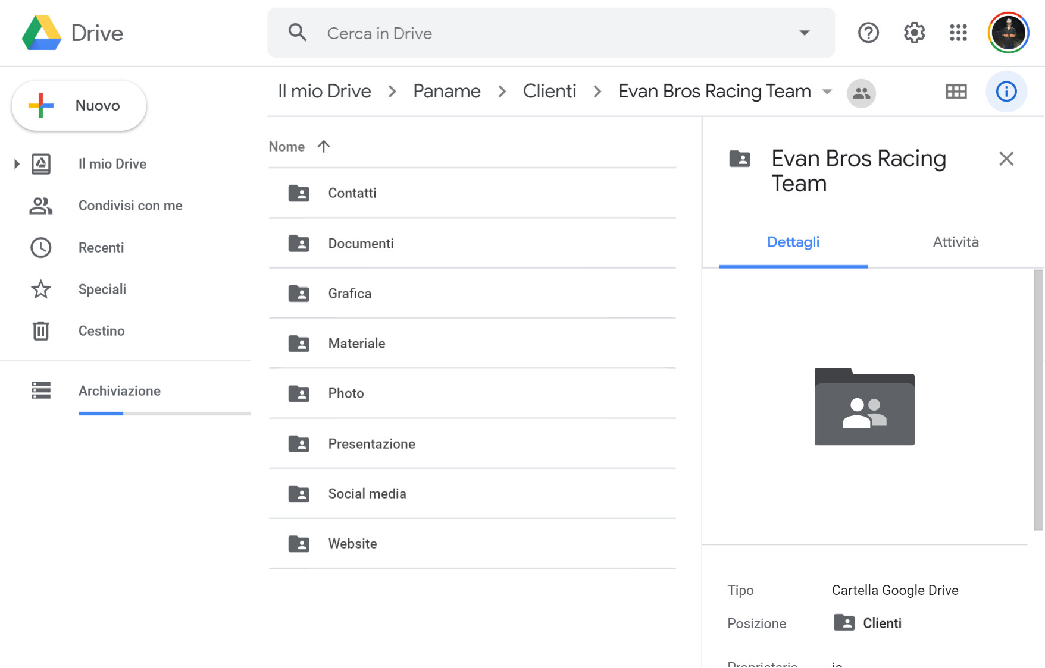Click the large shared folder thumbnail
Screen dimensions: 1045x668
pos(865,407)
